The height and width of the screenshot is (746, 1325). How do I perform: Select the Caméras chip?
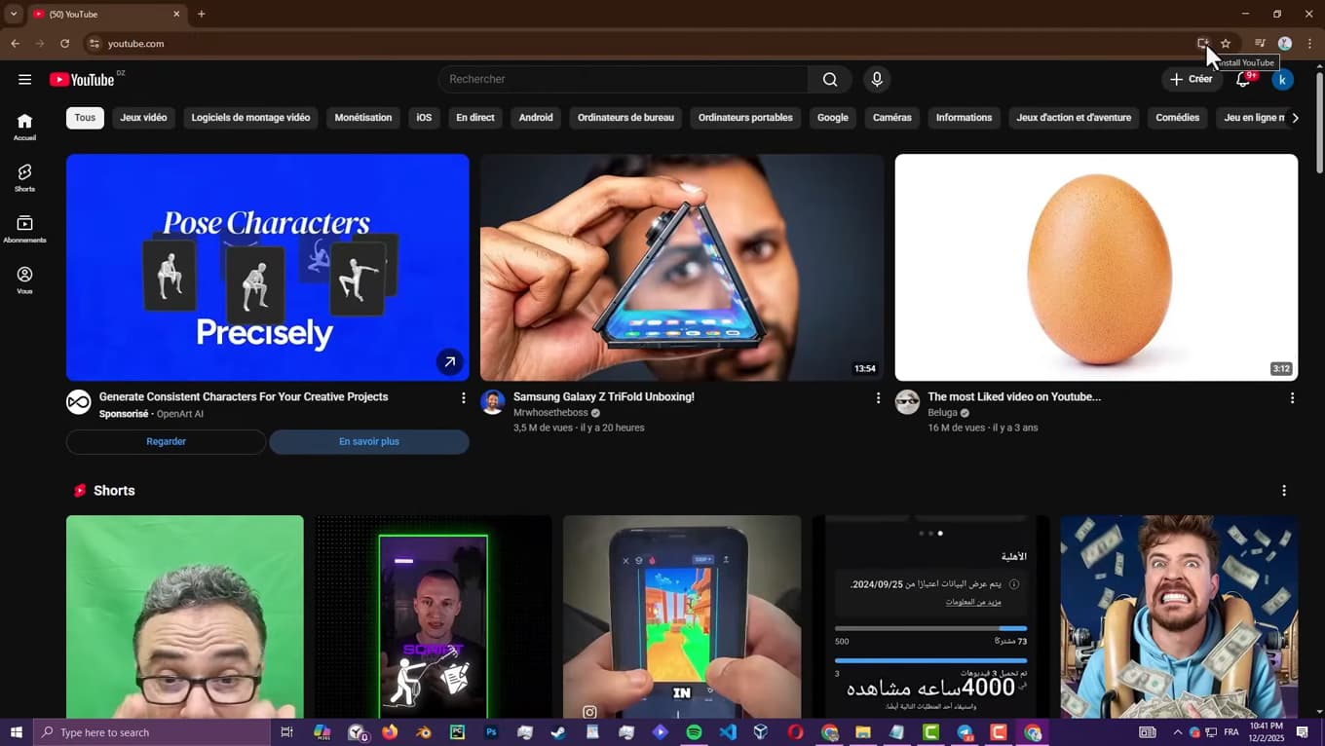tap(892, 118)
